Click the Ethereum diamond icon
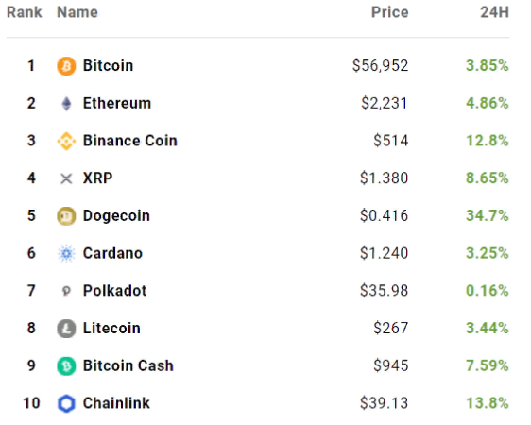 pyautogui.click(x=66, y=103)
